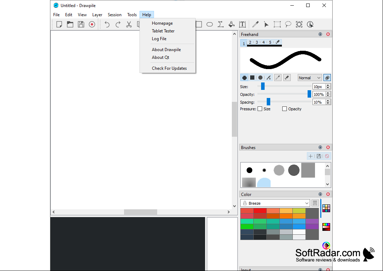
Task: Decrease Opacity with spinner down arrow
Action: (328, 96)
